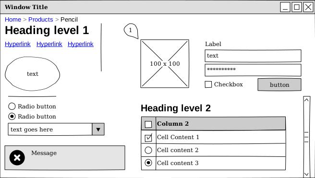Focus the password field with asterisks
The width and height of the screenshot is (315, 178).
pos(253,70)
